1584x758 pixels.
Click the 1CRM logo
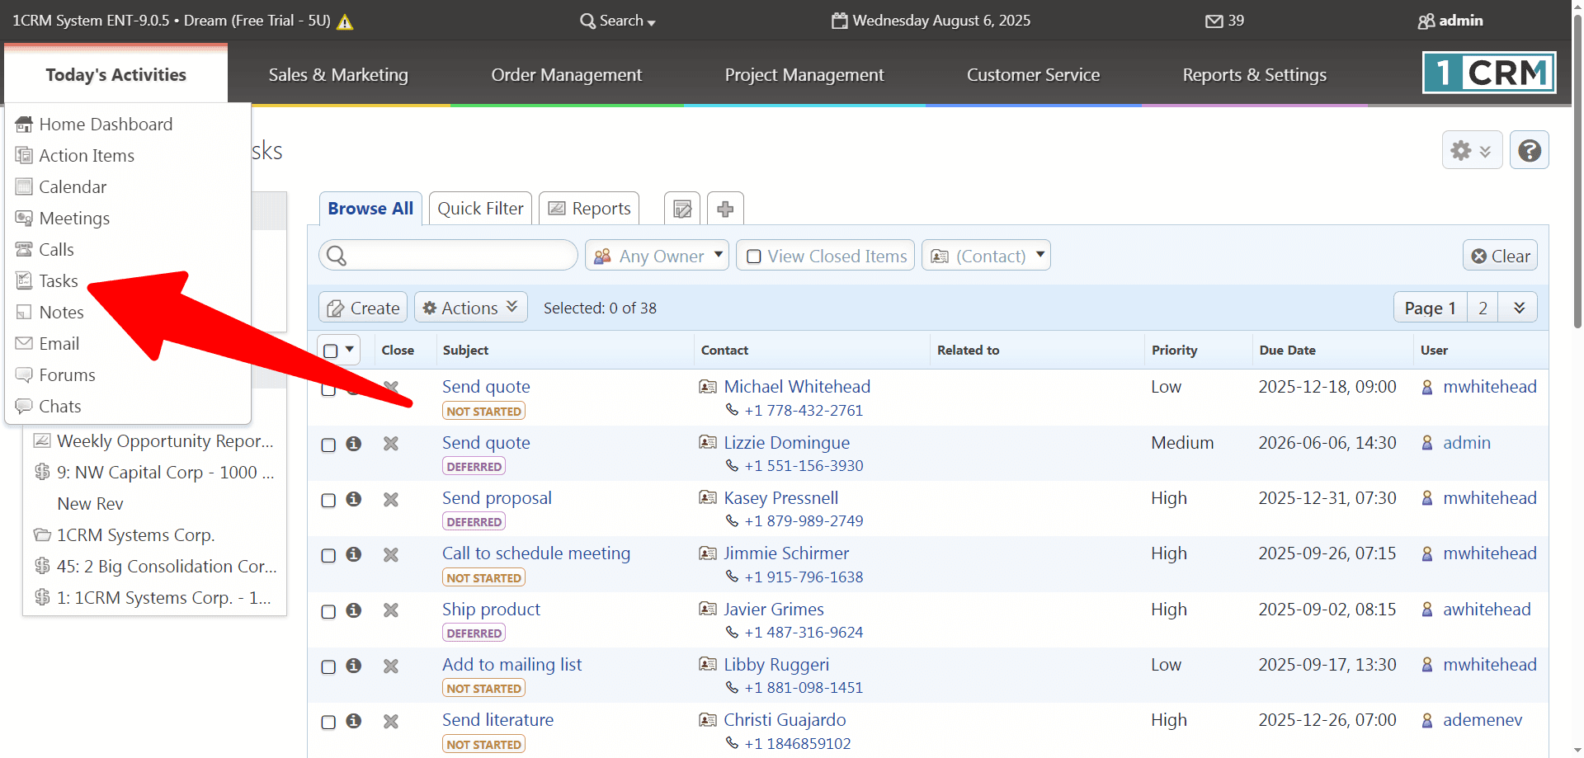point(1489,73)
